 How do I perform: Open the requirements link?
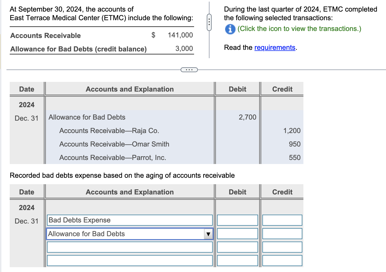coord(275,47)
